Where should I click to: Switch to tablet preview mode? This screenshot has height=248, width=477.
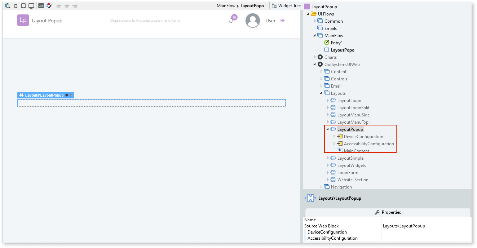click(23, 6)
